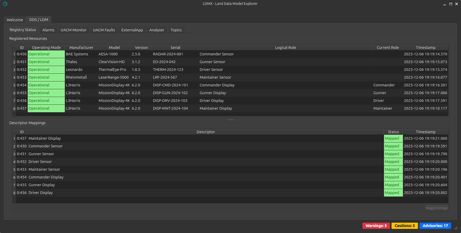Click the Timestamp header in Descriptor Mappings
Viewport: 461px width, 233px height.
coord(425,132)
